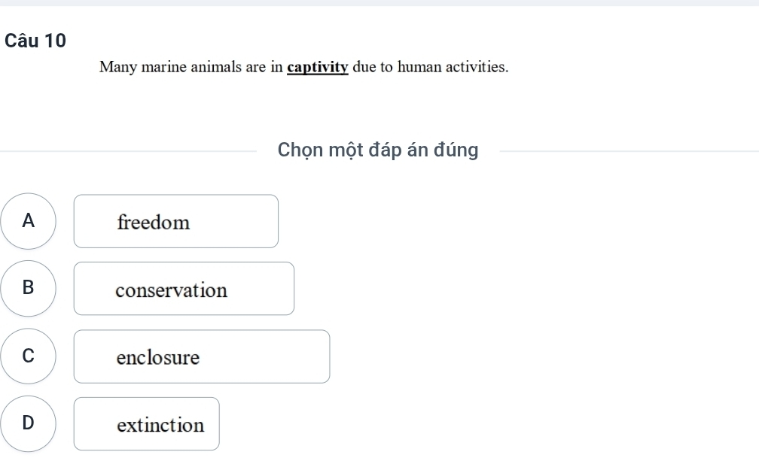
Task: Click the word "extinction" text
Action: tap(160, 425)
